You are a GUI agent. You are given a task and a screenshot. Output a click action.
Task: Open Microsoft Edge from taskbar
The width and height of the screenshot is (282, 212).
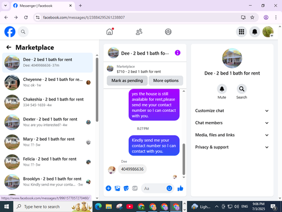coord(98,206)
